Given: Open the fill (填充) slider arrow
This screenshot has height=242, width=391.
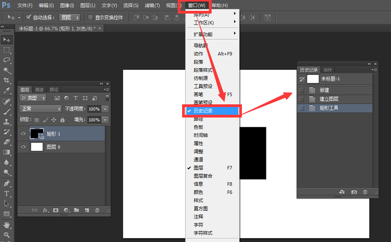Looking at the screenshot, I should click(105, 120).
